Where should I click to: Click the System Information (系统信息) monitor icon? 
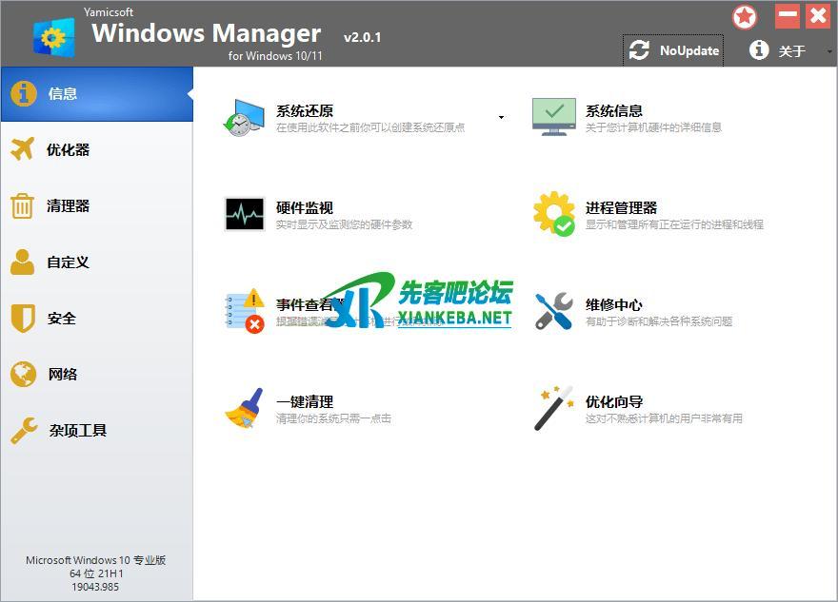pos(553,117)
